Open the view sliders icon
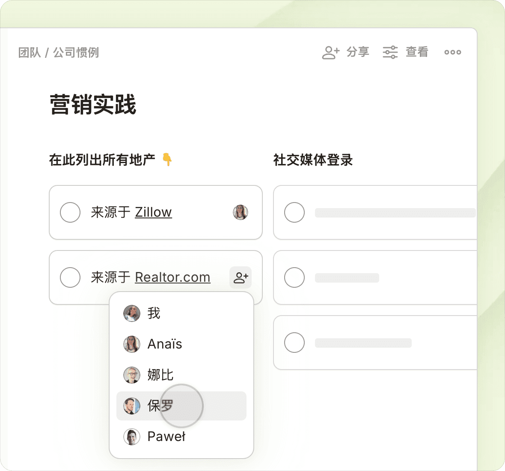 [x=390, y=52]
